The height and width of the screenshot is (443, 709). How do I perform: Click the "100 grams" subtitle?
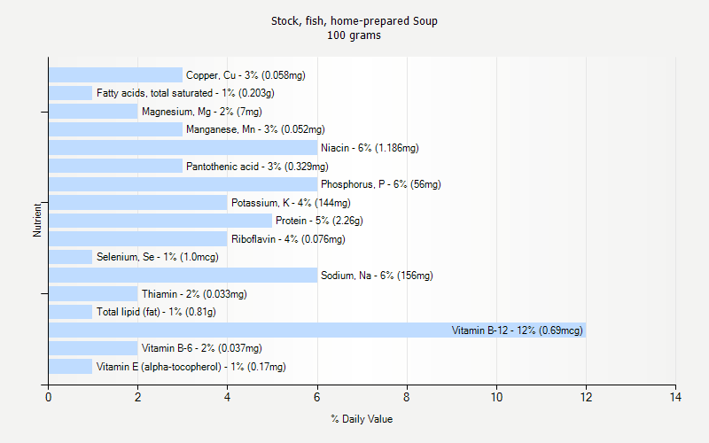(x=354, y=35)
